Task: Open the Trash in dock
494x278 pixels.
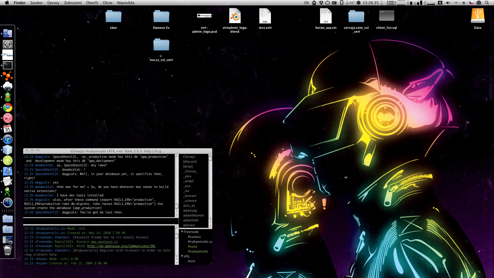Action: pyautogui.click(x=7, y=250)
